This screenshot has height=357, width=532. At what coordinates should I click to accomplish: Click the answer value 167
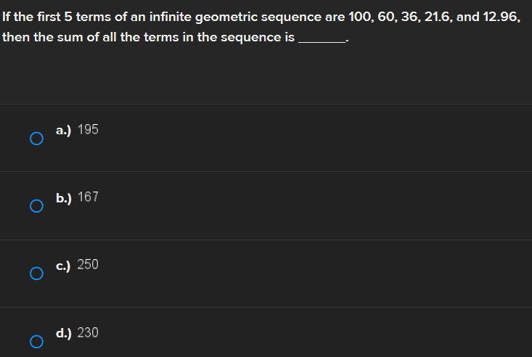(x=88, y=197)
